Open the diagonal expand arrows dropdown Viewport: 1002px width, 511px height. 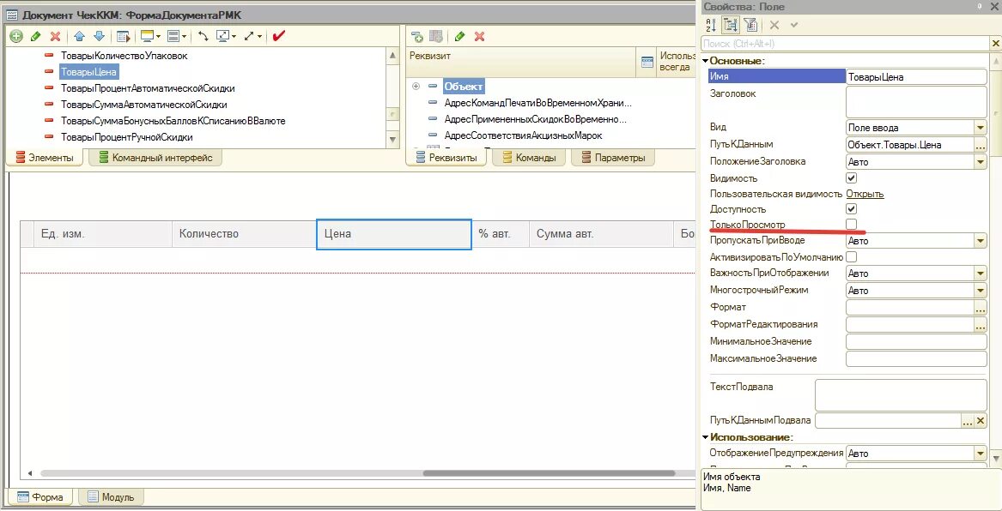pos(252,36)
